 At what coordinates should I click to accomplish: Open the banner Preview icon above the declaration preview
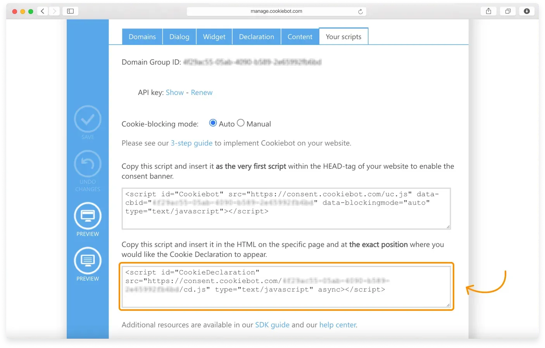(88, 215)
